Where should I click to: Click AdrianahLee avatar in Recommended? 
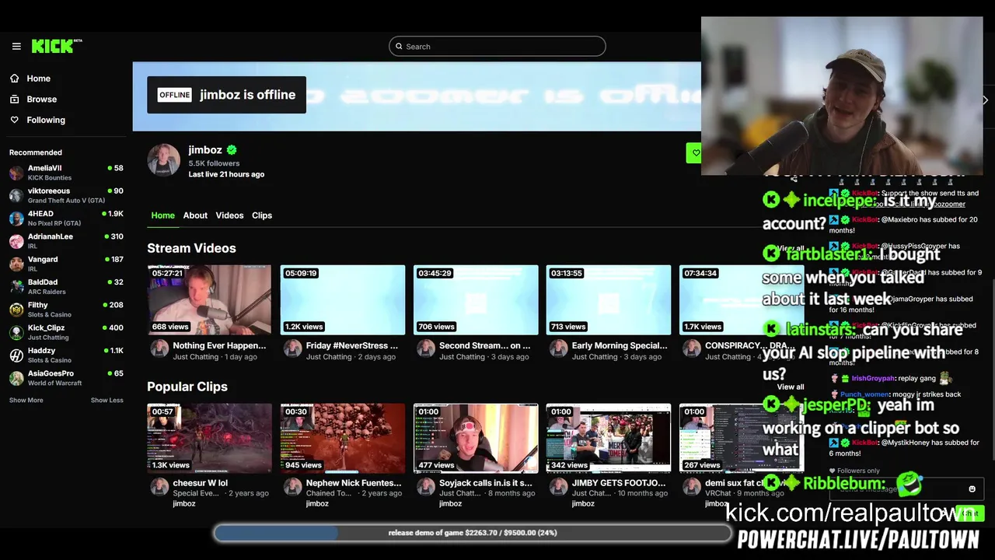(x=16, y=241)
